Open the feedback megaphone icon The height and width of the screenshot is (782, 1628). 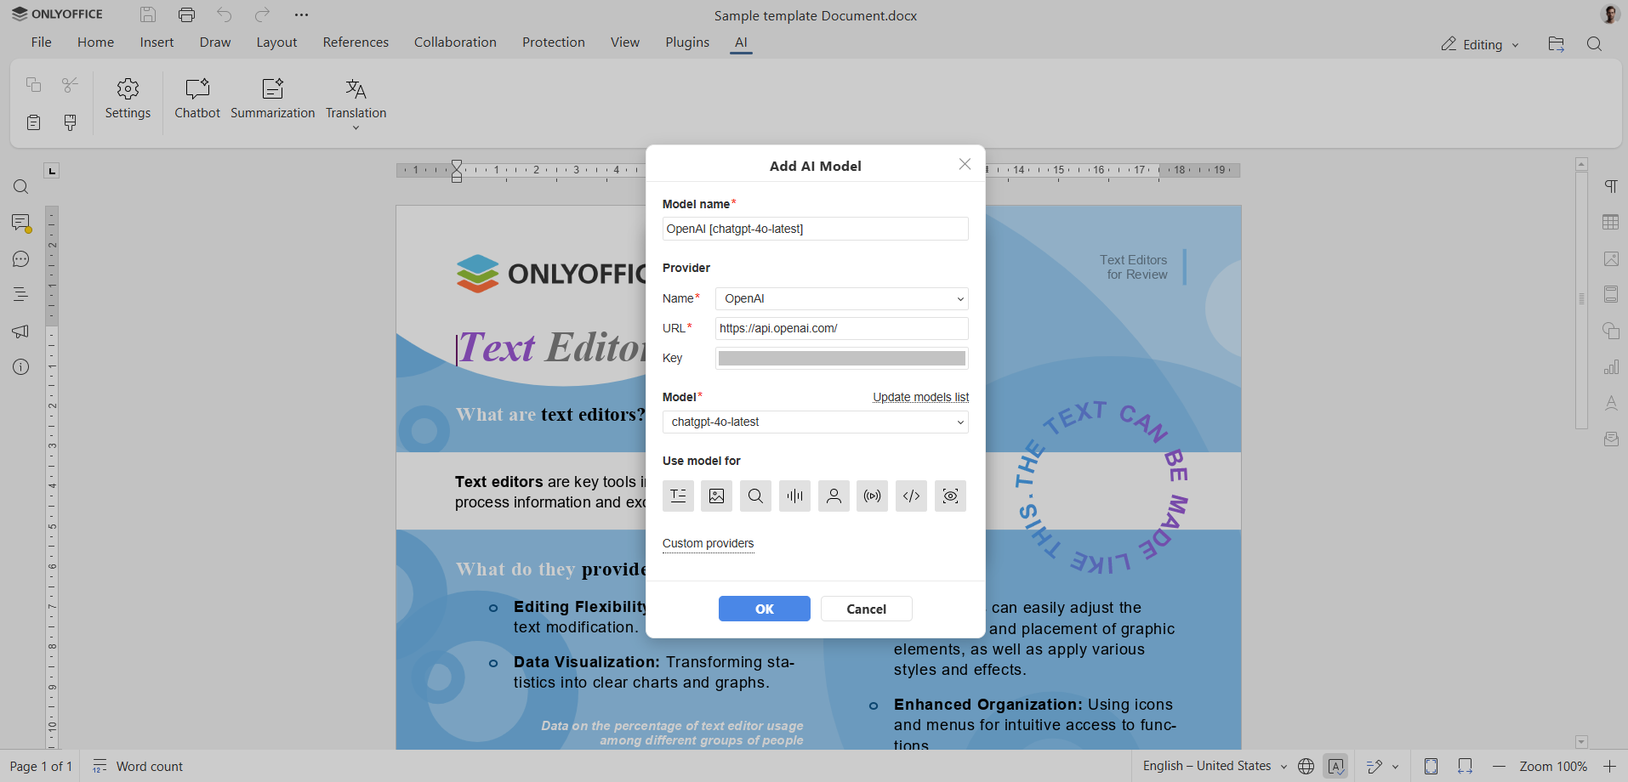21,331
